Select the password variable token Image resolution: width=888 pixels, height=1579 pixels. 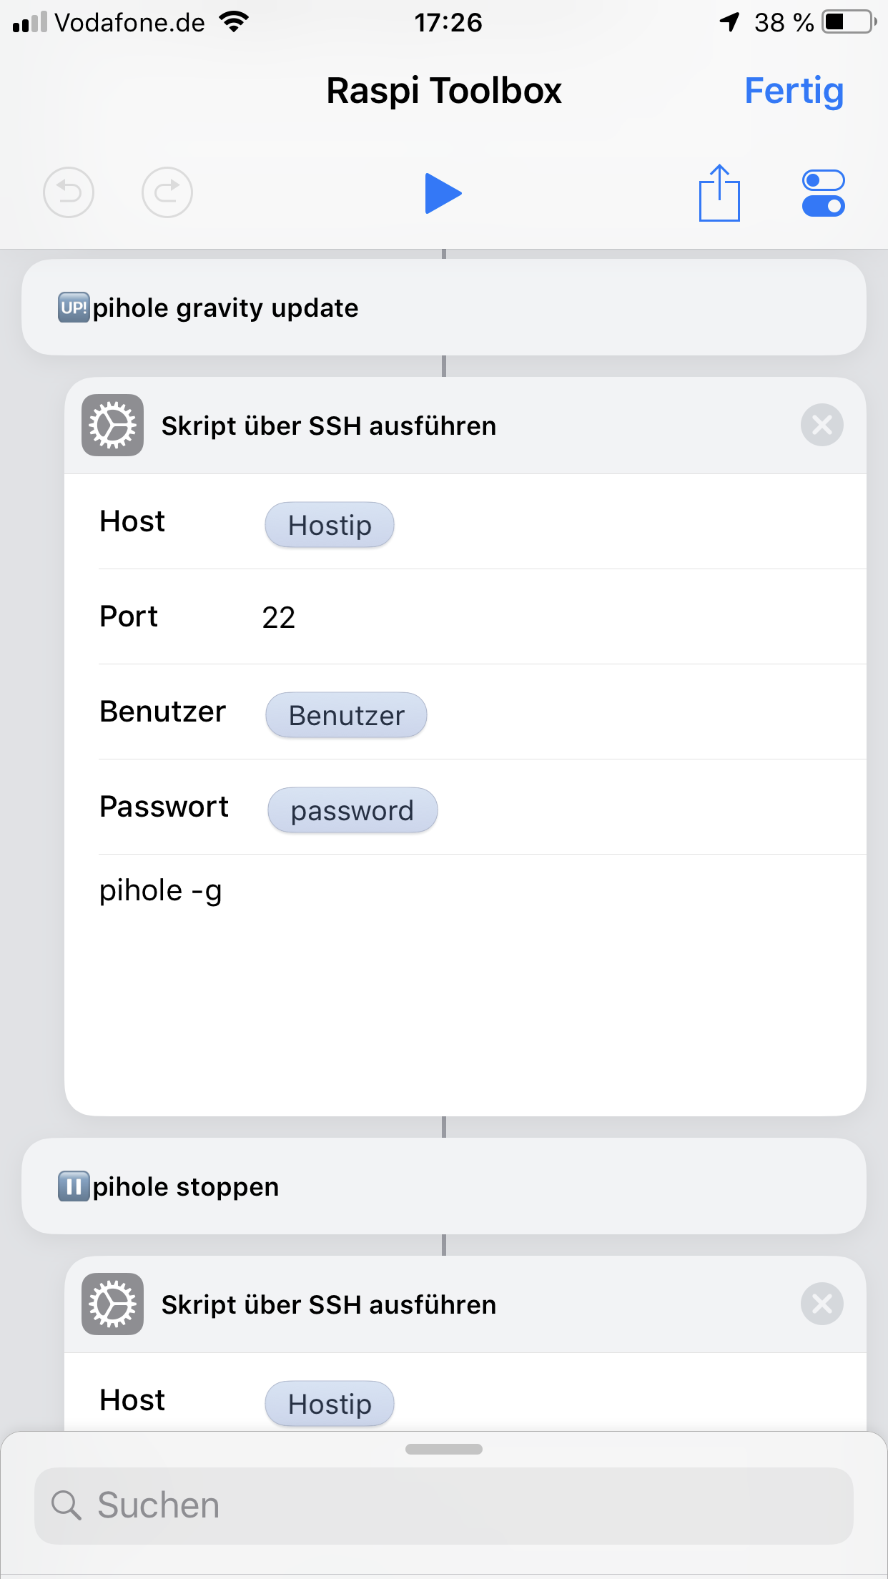click(352, 810)
